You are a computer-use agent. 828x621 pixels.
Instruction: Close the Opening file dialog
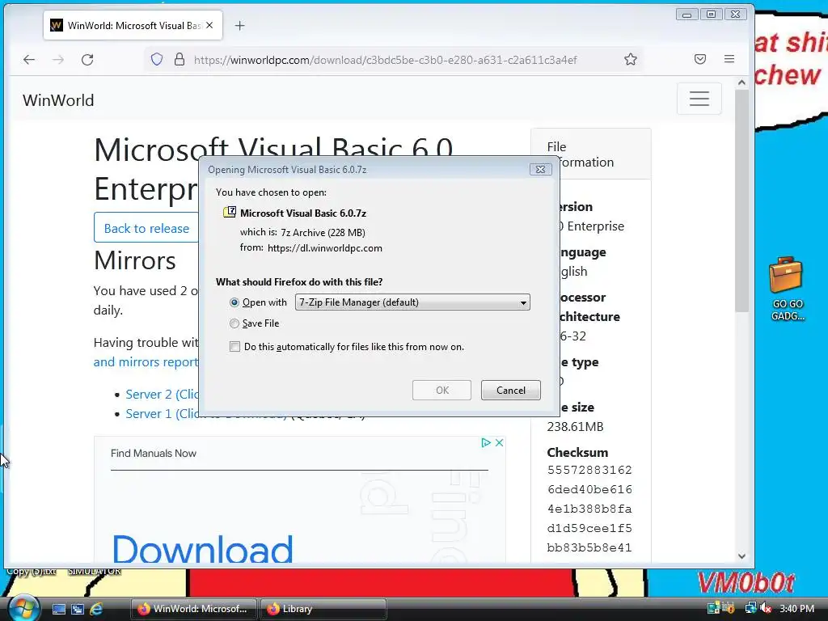540,170
